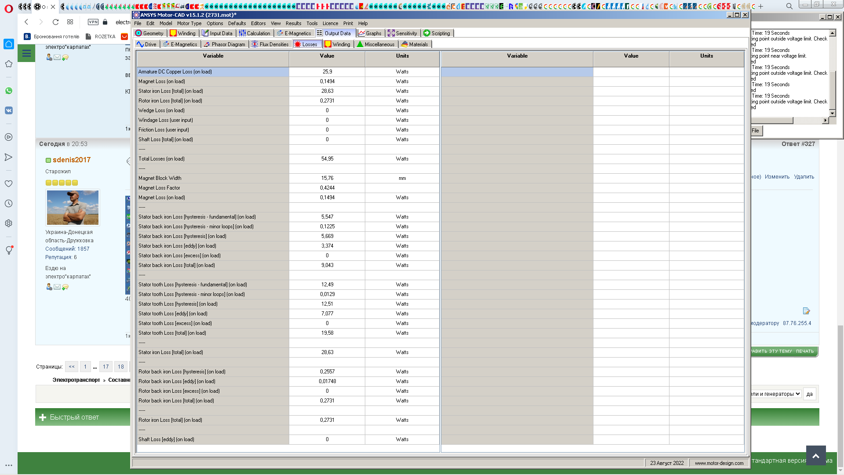
Task: Open the Help menu
Action: click(x=363, y=23)
